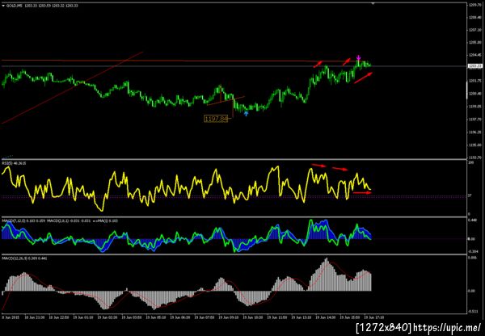Click the 19 Jun 10:20 time axis label
The image size is (485, 336).
coord(253,317)
